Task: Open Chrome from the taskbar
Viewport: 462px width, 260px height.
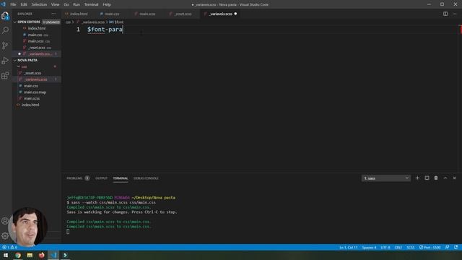Action: pos(18,255)
